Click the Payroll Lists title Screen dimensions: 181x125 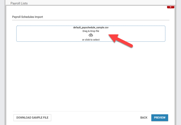click(19, 3)
